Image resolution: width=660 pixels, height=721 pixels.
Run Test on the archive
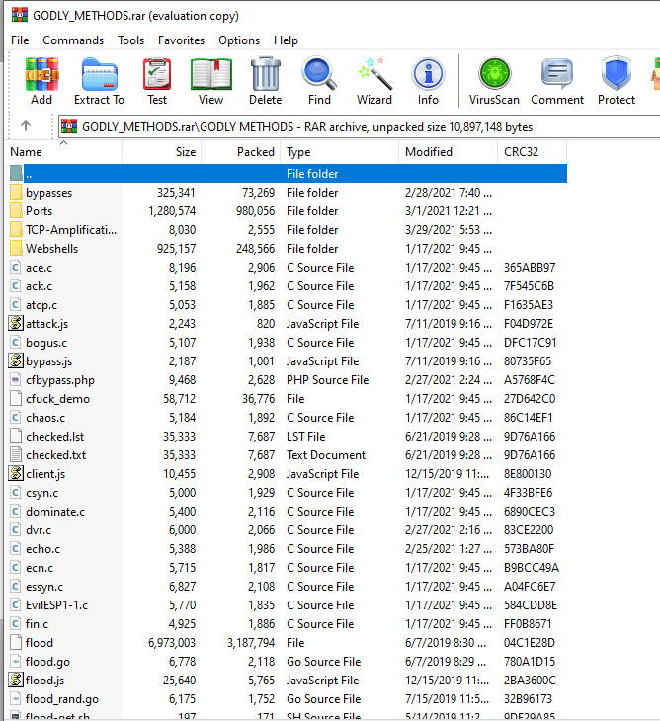click(157, 81)
